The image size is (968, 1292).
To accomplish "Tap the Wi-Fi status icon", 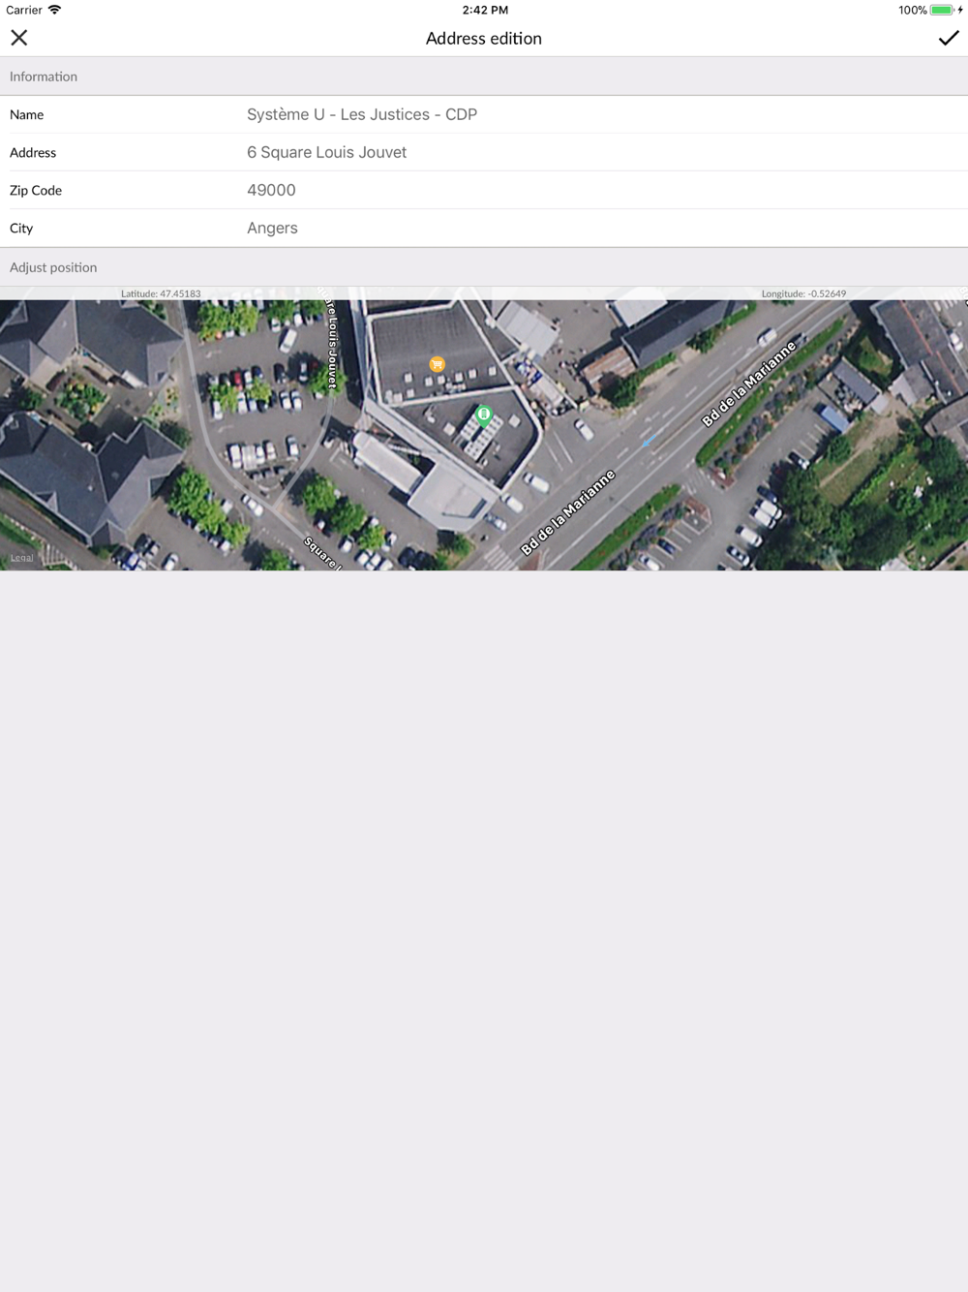I will pos(55,10).
